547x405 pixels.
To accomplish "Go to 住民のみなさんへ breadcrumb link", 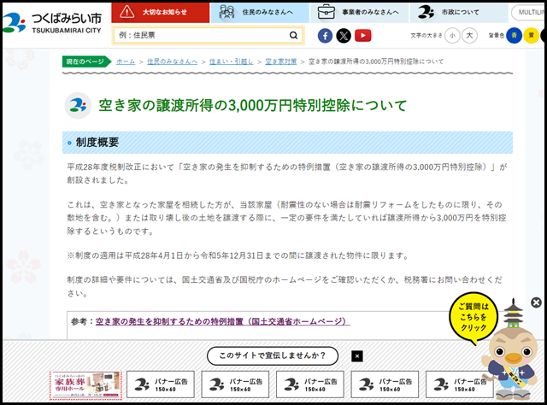I will coord(172,62).
